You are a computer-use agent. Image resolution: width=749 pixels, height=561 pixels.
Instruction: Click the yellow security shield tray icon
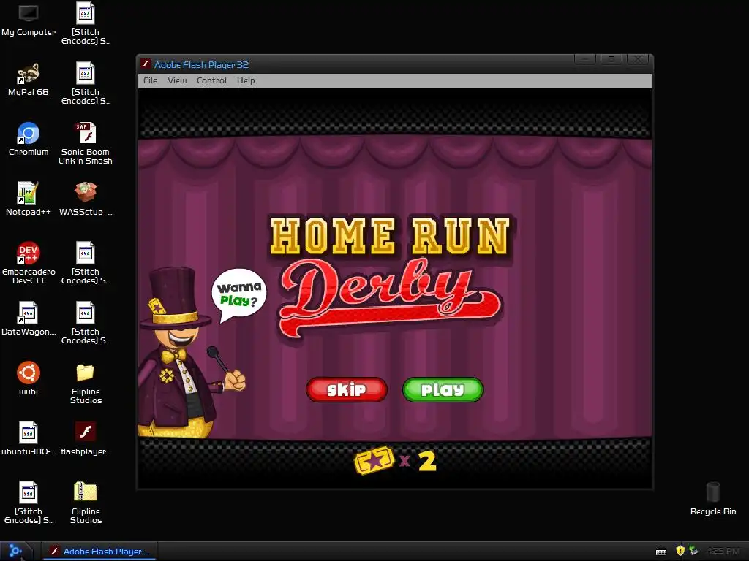tap(680, 551)
